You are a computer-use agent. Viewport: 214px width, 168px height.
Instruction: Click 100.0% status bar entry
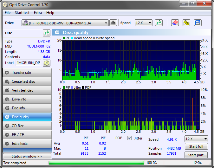click(152, 163)
